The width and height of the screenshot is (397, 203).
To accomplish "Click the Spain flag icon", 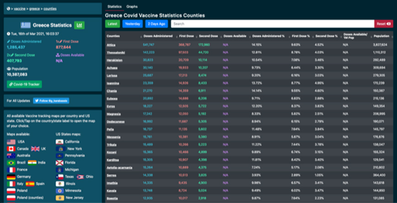I will tap(30, 183).
